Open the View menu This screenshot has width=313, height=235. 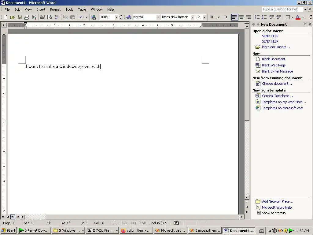coord(28,9)
